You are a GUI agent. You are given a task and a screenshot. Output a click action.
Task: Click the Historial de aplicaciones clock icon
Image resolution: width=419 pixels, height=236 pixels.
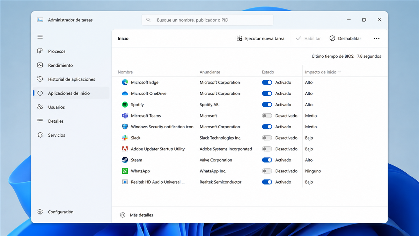[x=40, y=79]
